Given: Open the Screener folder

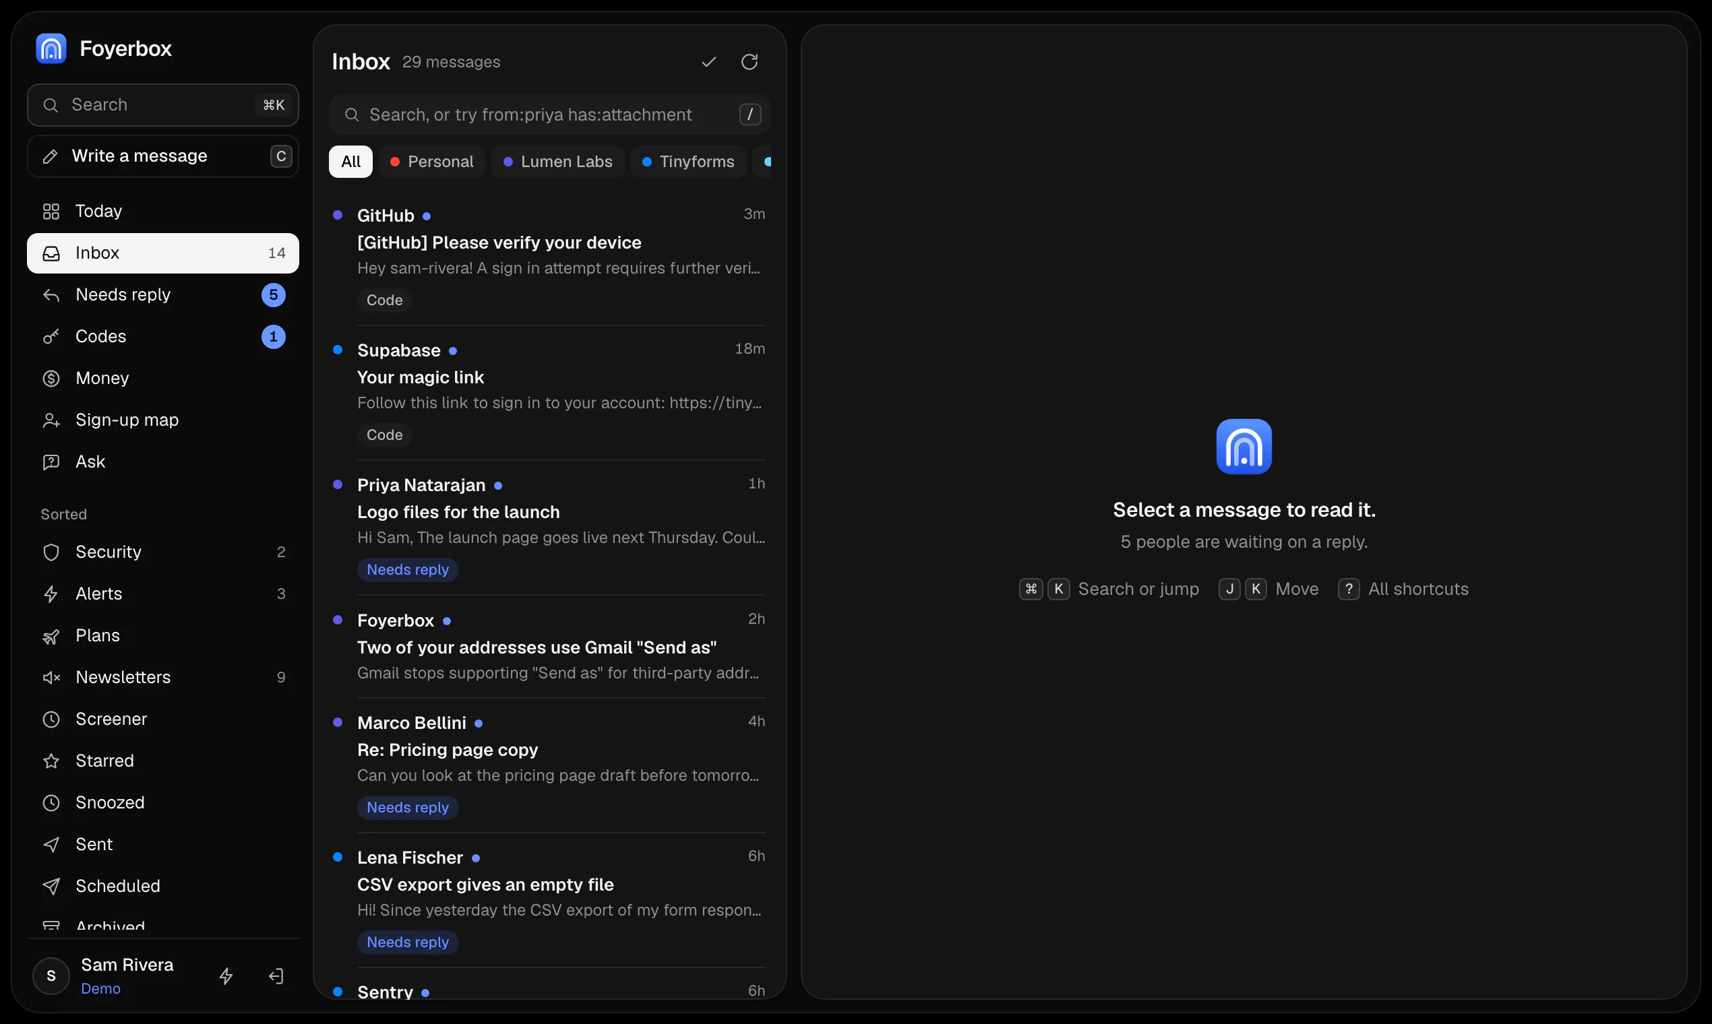Looking at the screenshot, I should (x=163, y=719).
